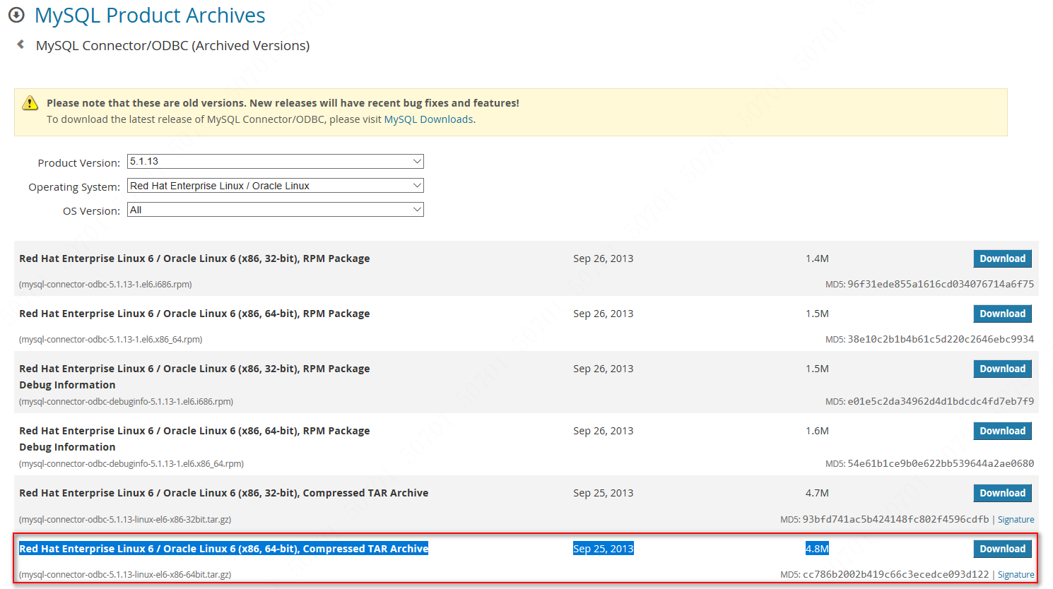This screenshot has width=1053, height=589.
Task: Download the 64-bit Compressed TAR Archive
Action: tap(1002, 549)
